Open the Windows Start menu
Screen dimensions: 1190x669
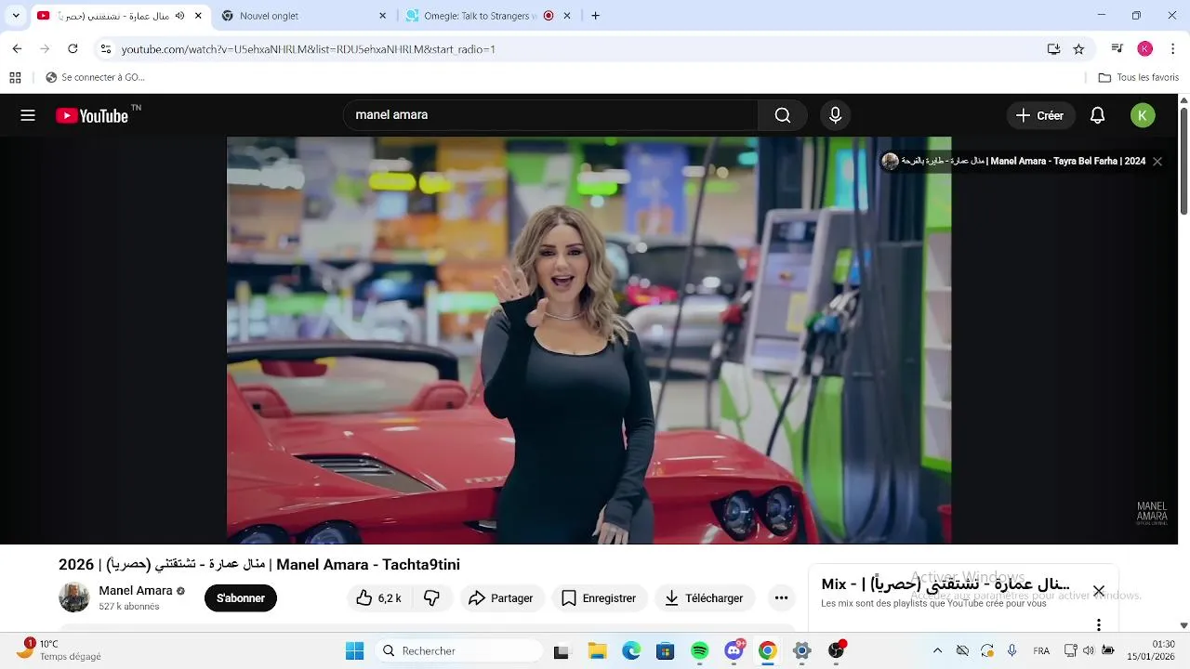coord(354,651)
